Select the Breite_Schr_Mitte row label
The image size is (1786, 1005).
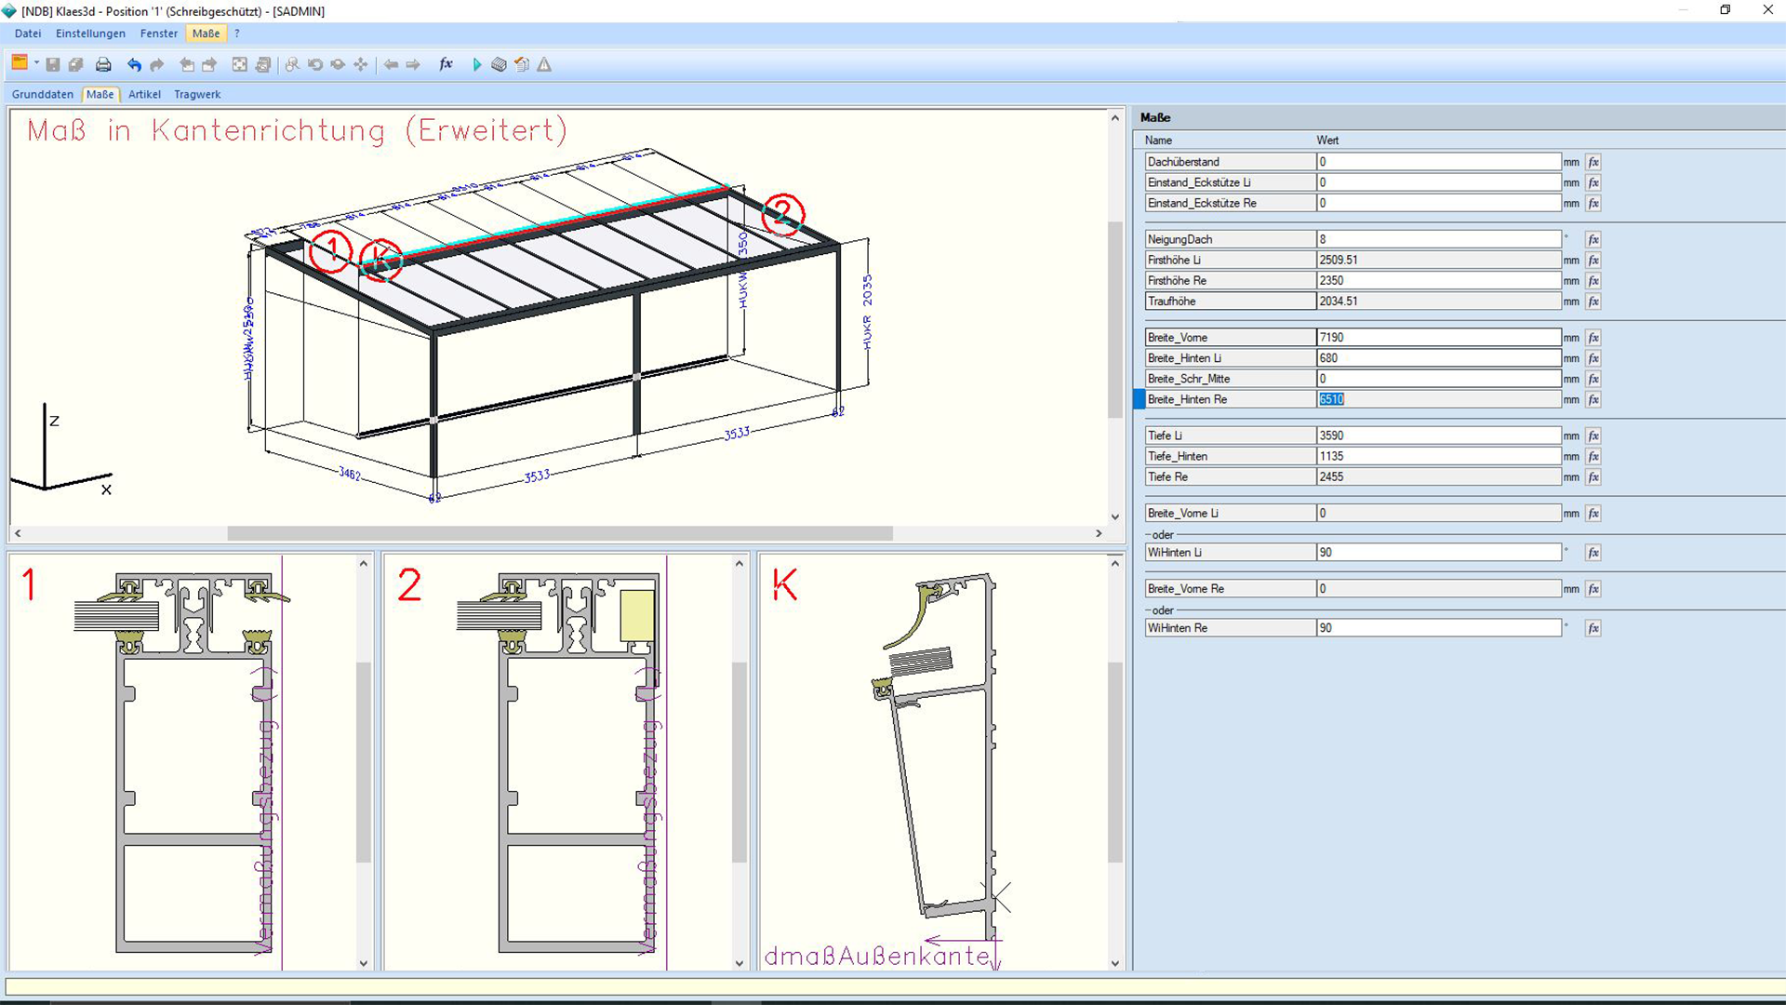tap(1230, 379)
